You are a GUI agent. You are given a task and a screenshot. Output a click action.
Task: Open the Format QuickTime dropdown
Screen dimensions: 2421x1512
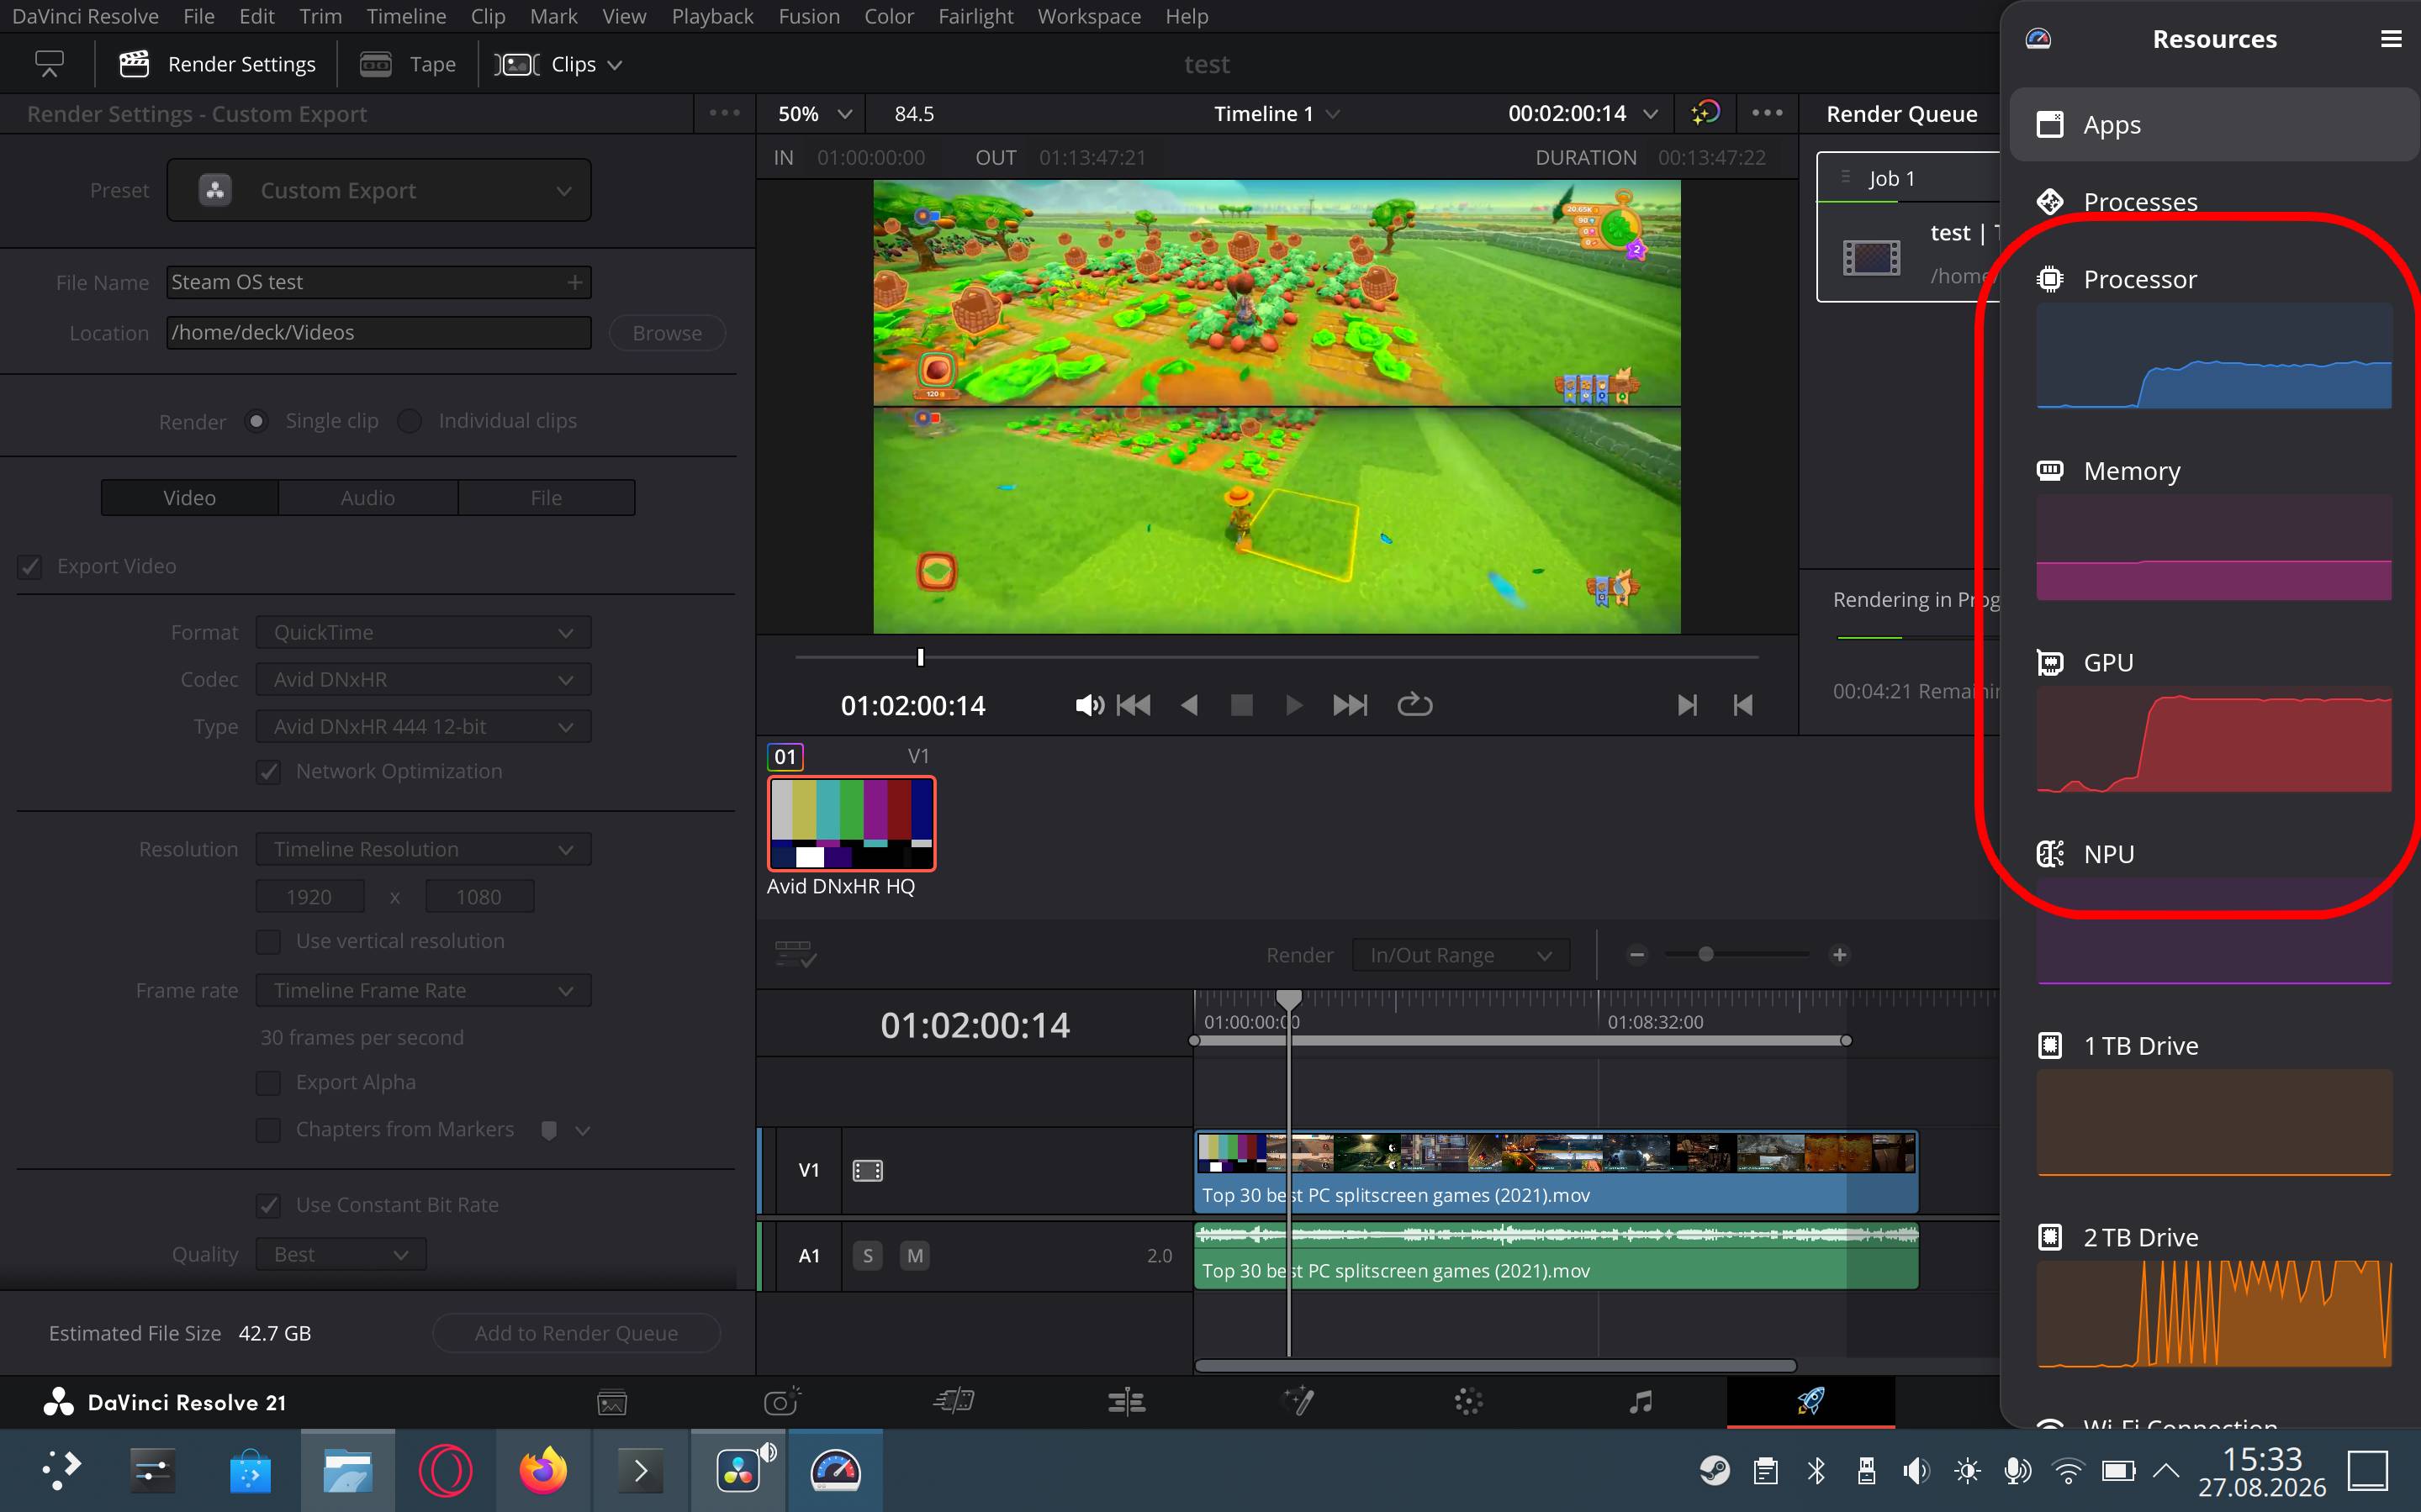pos(423,632)
